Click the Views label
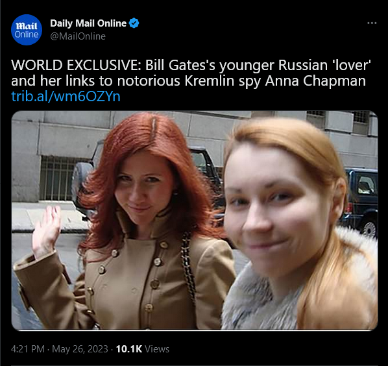The image size is (388, 366). pos(157,349)
